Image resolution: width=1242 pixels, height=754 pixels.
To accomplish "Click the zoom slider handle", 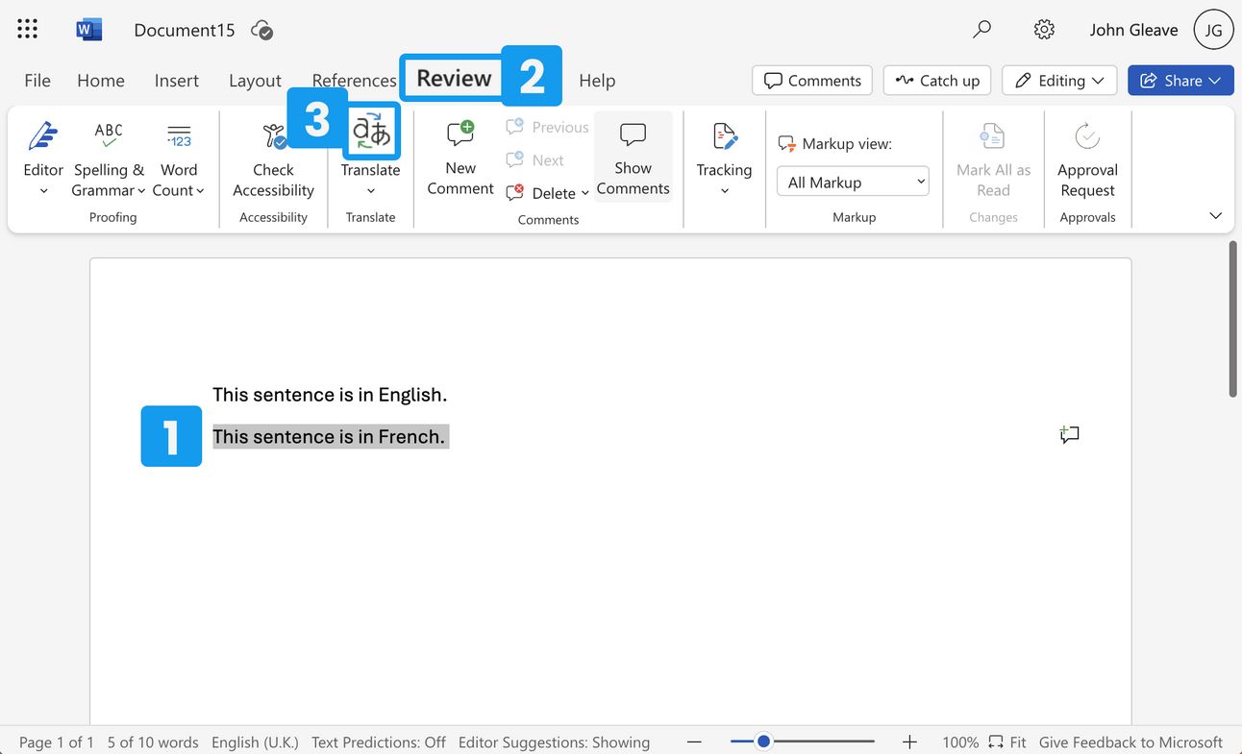I will pyautogui.click(x=763, y=742).
